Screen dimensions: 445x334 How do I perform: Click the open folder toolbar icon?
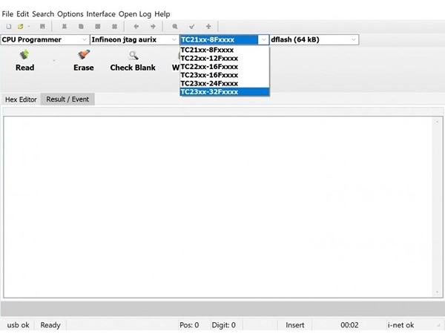click(19, 26)
